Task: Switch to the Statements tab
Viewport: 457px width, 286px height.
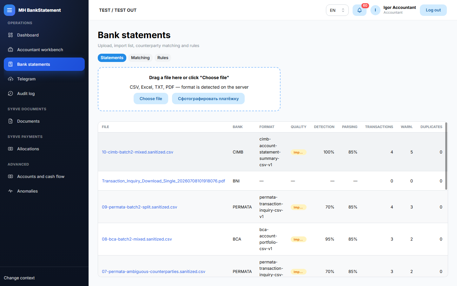Action: (x=112, y=58)
